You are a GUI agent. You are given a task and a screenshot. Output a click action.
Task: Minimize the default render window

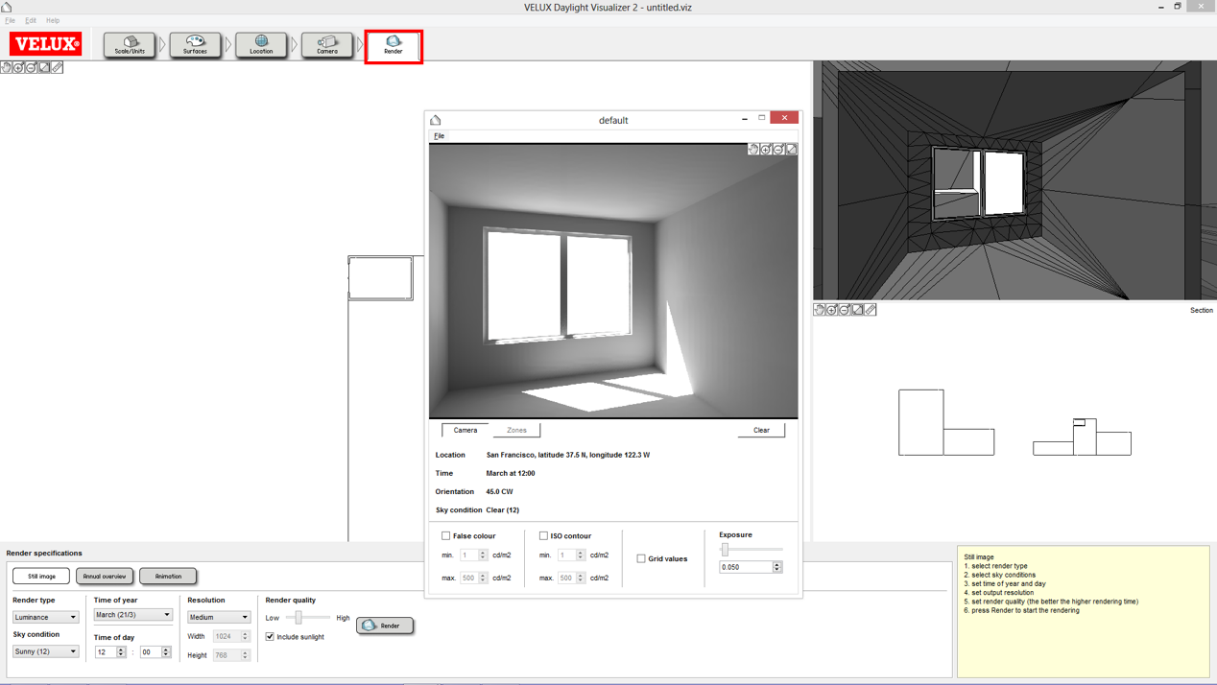click(745, 118)
